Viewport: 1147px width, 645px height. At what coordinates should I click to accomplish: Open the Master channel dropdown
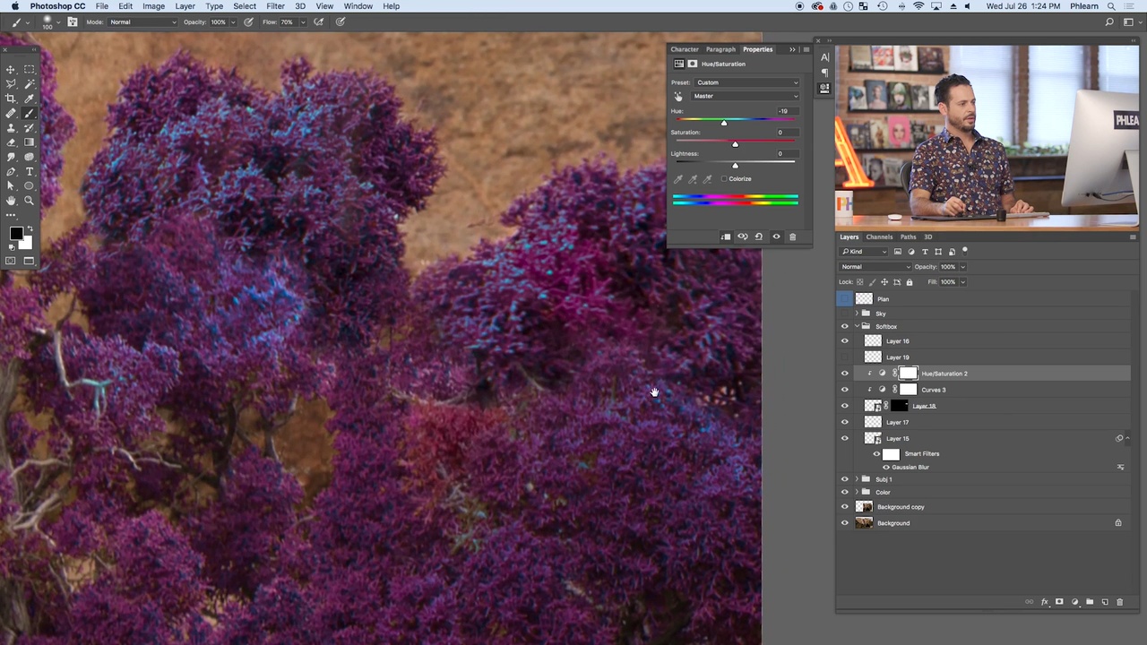[x=746, y=96]
